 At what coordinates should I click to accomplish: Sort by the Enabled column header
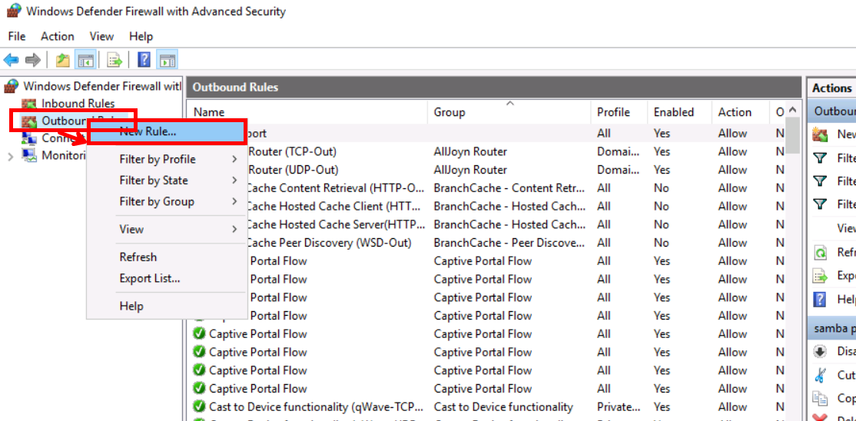tap(680, 112)
